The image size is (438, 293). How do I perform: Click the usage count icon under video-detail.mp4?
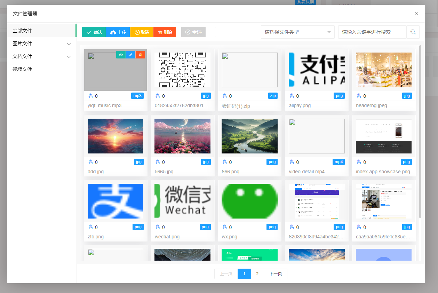pos(292,162)
